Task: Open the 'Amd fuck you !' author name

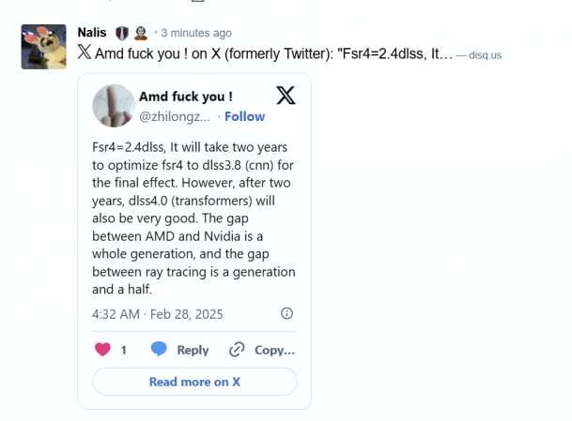Action: coord(185,97)
